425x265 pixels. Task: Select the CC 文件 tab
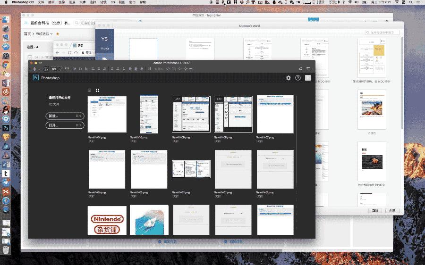pyautogui.click(x=54, y=104)
